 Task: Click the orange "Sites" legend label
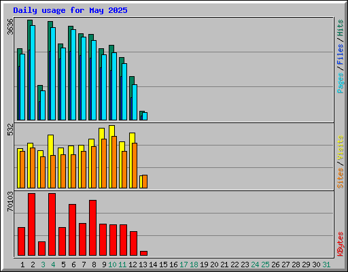pos(341,178)
